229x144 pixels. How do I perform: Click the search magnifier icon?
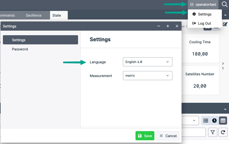(224, 5)
